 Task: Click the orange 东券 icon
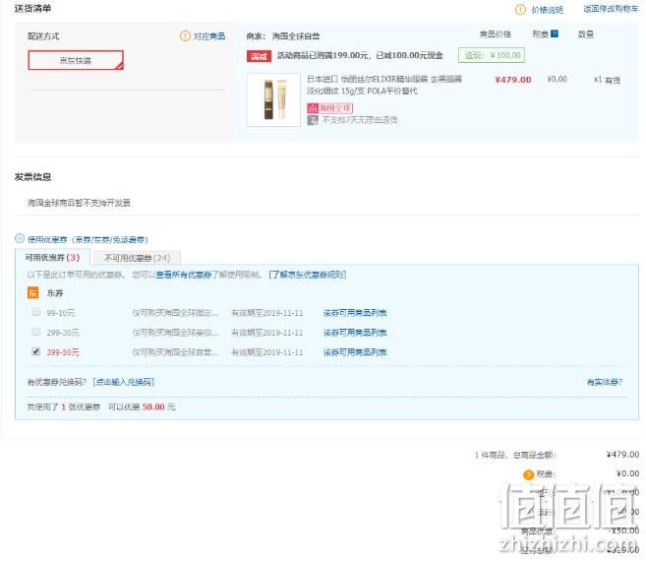[32, 293]
